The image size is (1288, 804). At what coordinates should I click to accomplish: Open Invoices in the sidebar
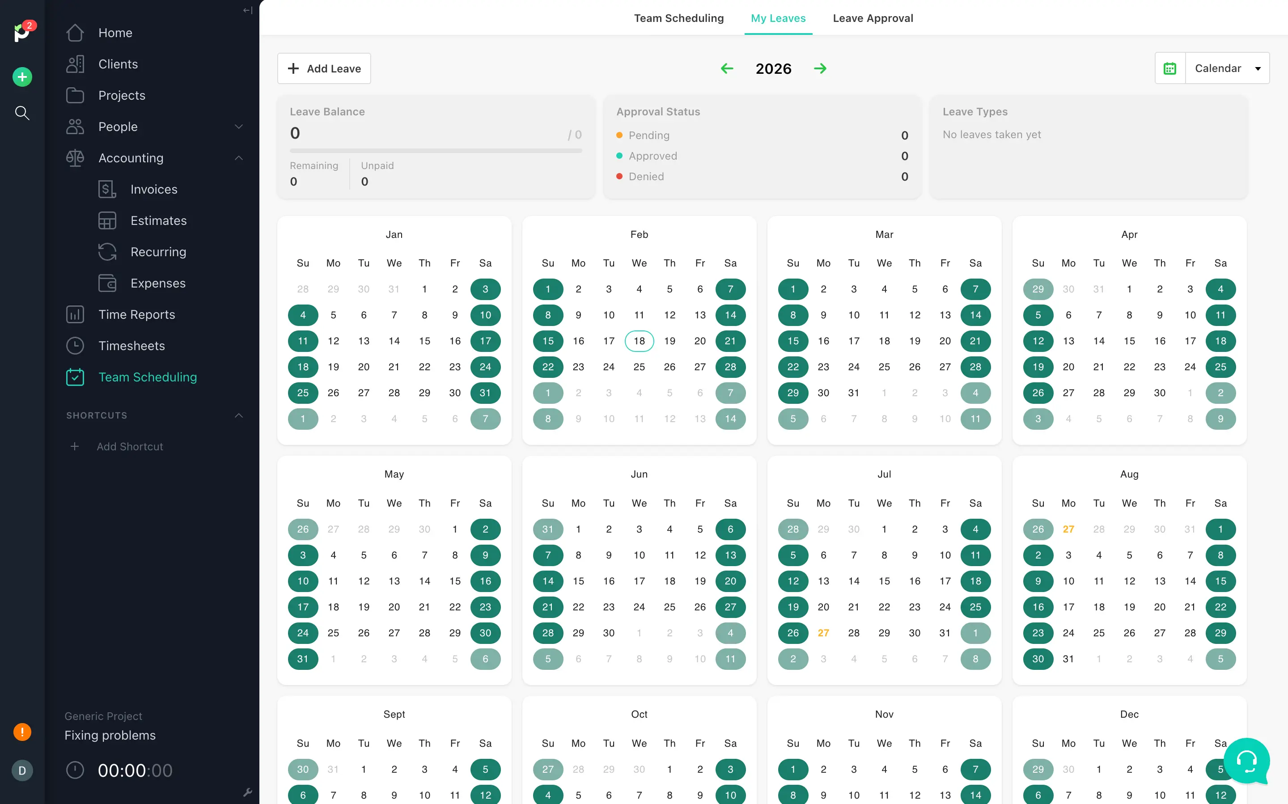coord(154,189)
